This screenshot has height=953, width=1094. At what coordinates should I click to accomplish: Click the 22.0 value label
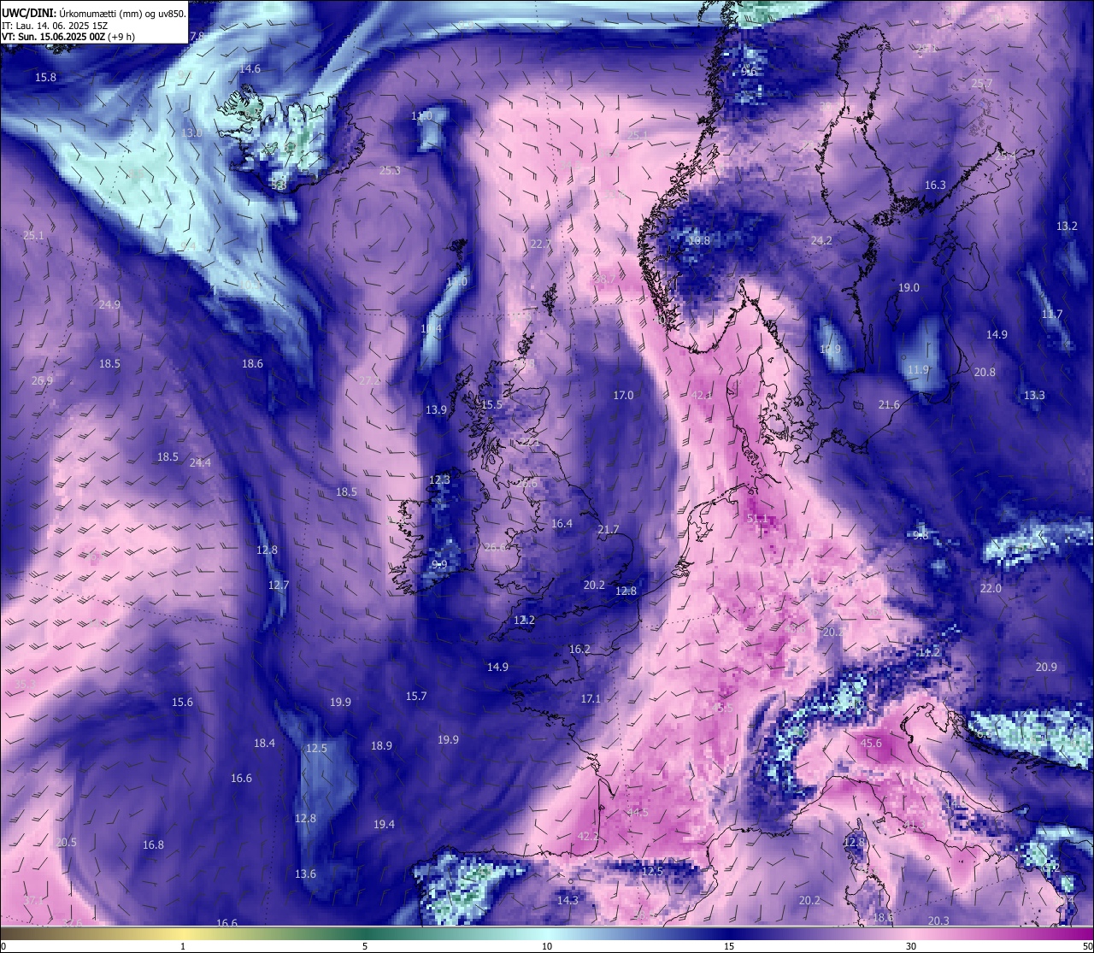tap(991, 588)
